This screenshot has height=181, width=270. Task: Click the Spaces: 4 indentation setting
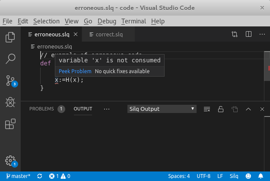179,176
